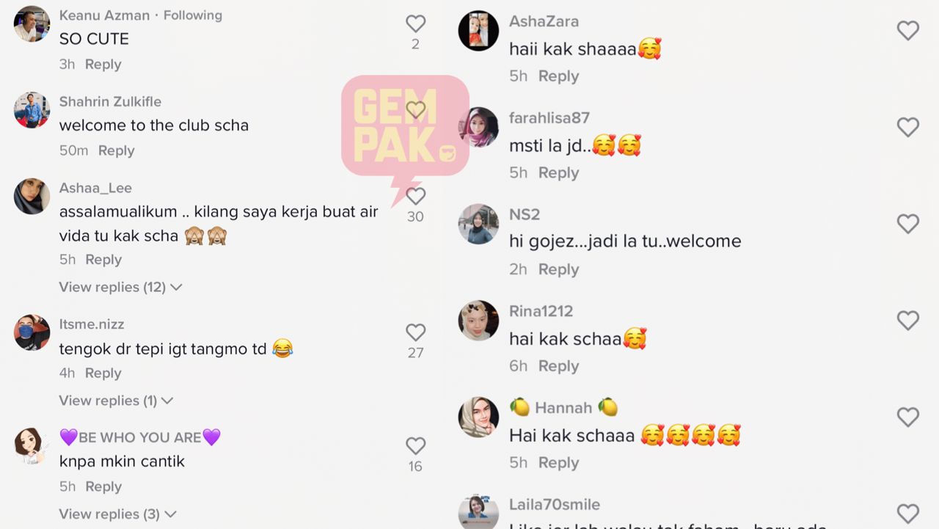This screenshot has height=529, width=939.
Task: Expand View replies (1) under Itsme.nizz
Action: tap(116, 401)
